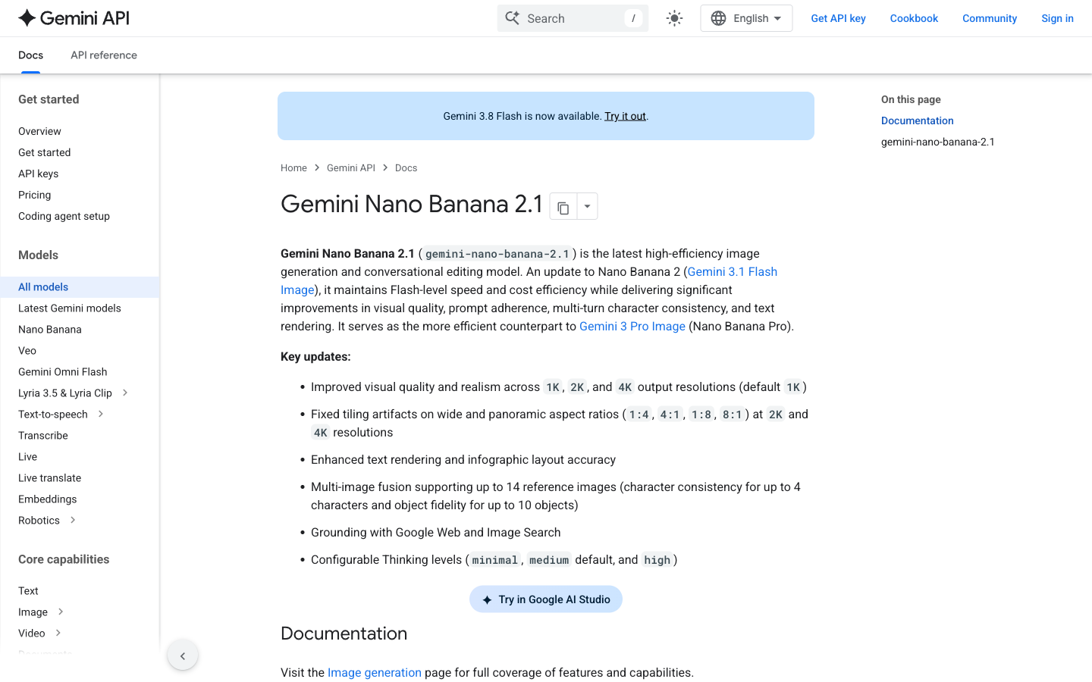The width and height of the screenshot is (1092, 682).
Task: Jump to Documentation in On this page
Action: click(917, 120)
